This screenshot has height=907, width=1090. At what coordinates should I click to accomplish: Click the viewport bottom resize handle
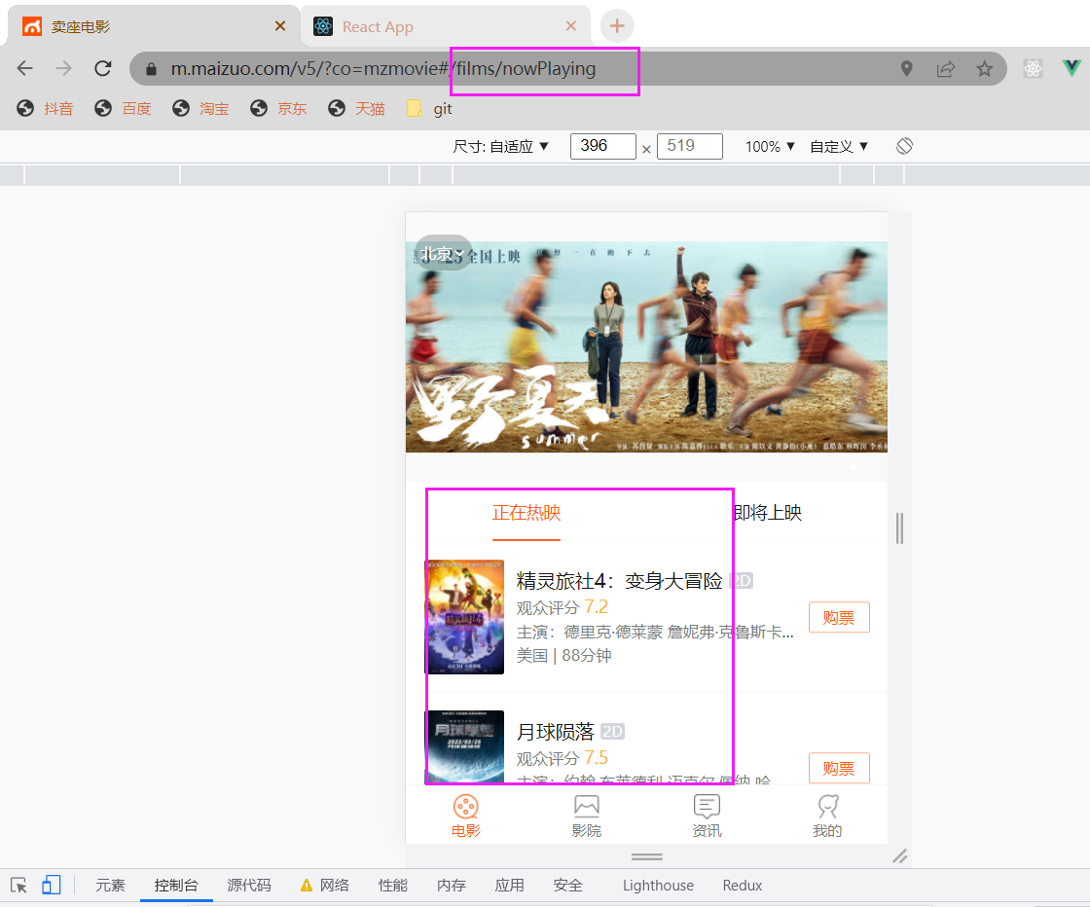[646, 856]
